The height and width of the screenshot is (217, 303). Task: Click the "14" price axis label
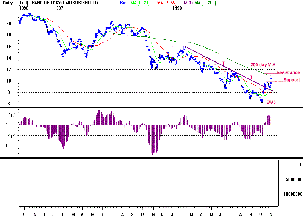[x=8, y=58]
